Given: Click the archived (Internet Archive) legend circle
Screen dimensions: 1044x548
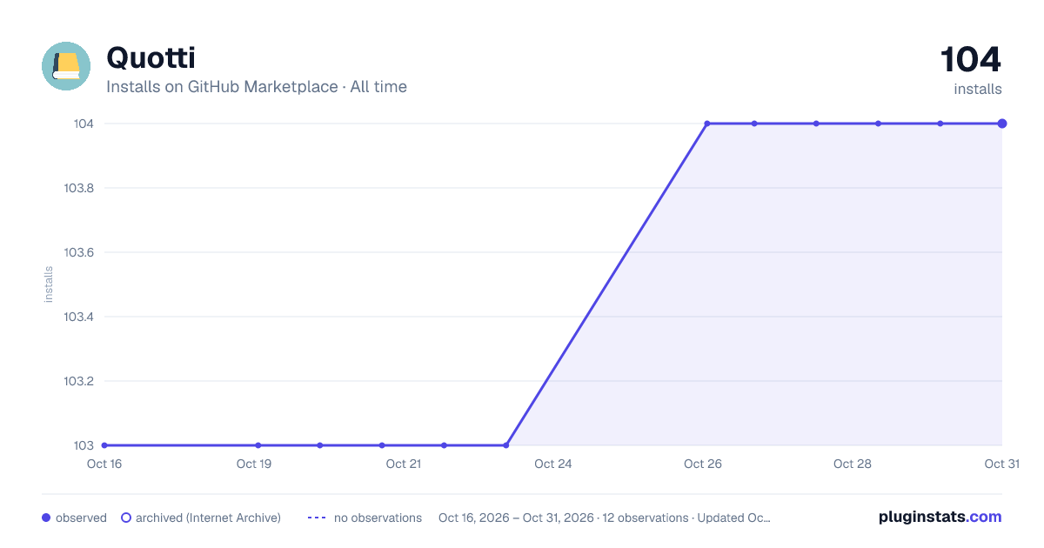Looking at the screenshot, I should 126,518.
